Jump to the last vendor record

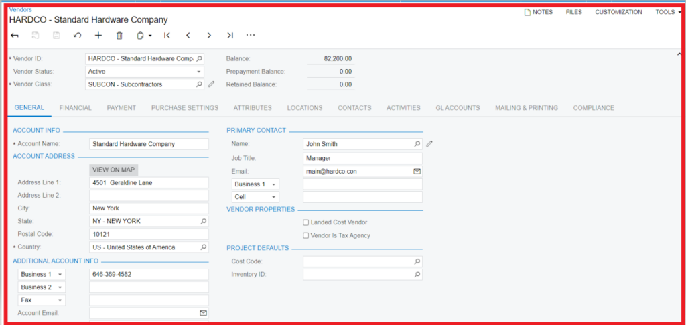[x=230, y=36]
